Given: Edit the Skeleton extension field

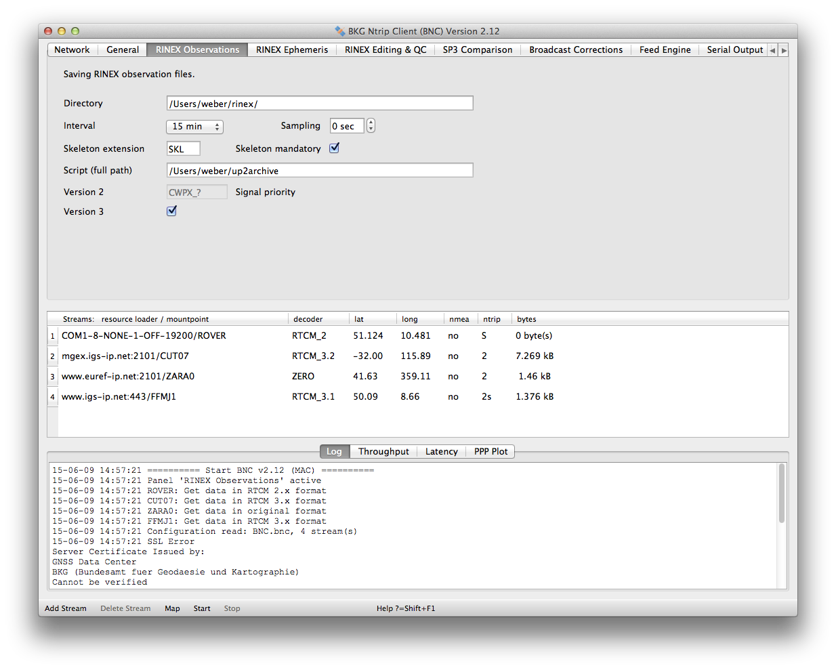Looking at the screenshot, I should pos(183,149).
